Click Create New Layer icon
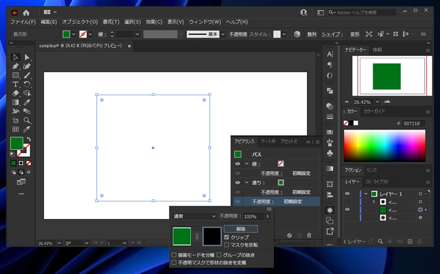440x274 pixels. tap(410, 241)
